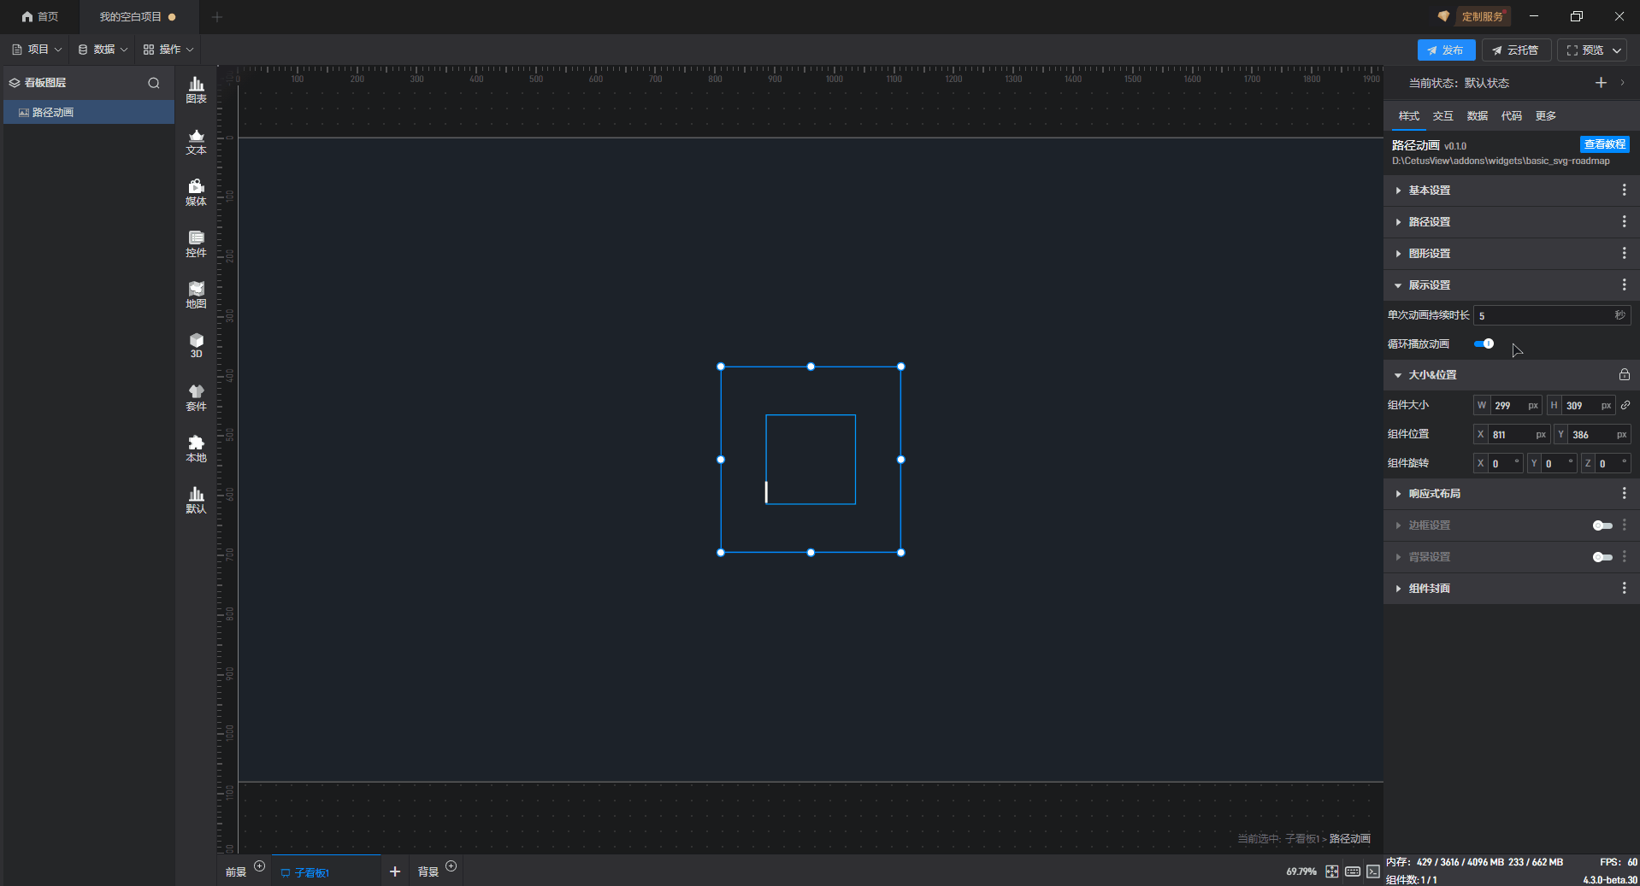
Task: Select 路径动画 layer in layer list
Action: click(89, 112)
